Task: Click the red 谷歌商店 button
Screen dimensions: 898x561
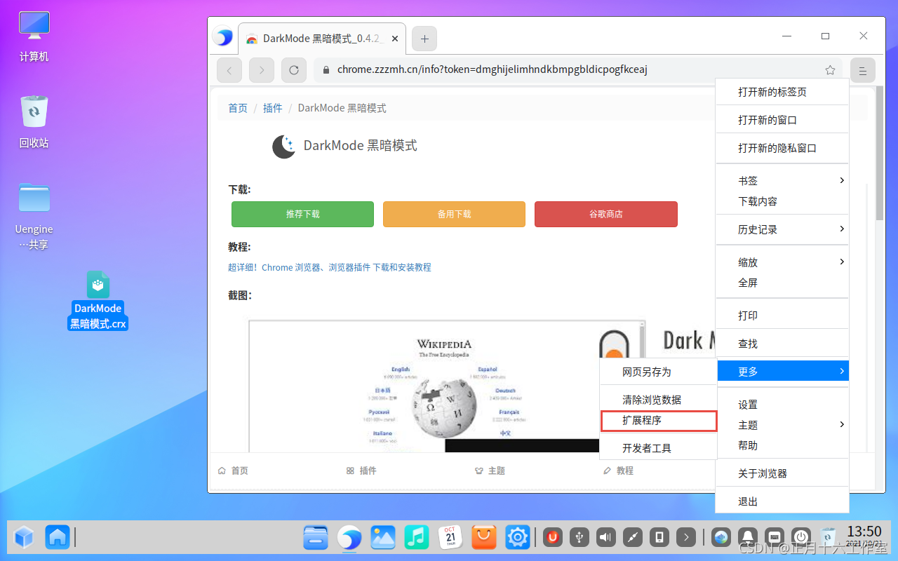Action: coord(606,214)
